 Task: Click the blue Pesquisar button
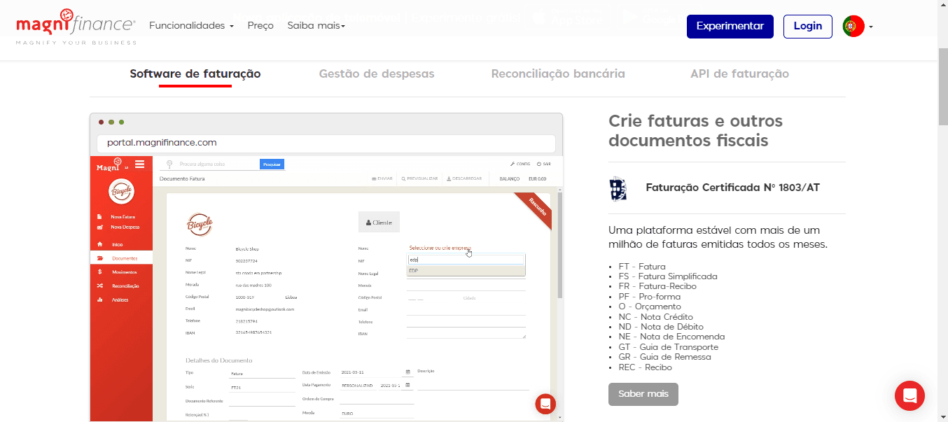(x=272, y=164)
